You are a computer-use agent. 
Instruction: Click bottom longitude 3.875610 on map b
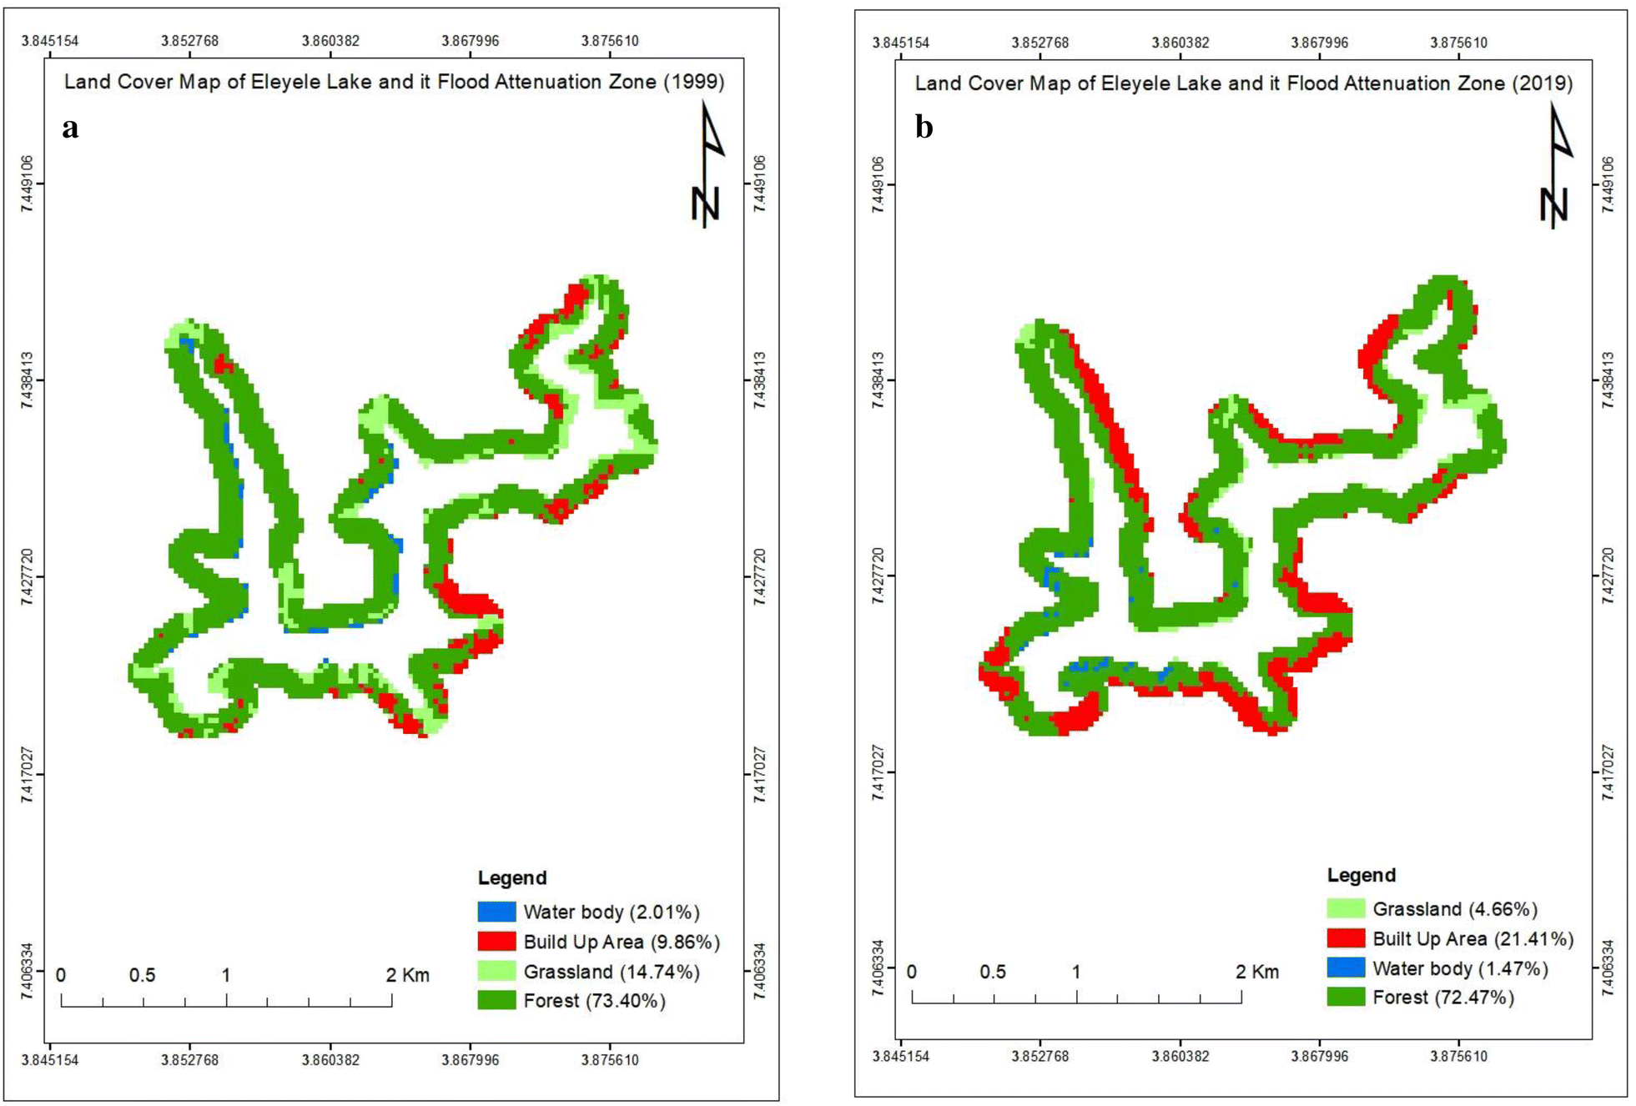click(1458, 1056)
